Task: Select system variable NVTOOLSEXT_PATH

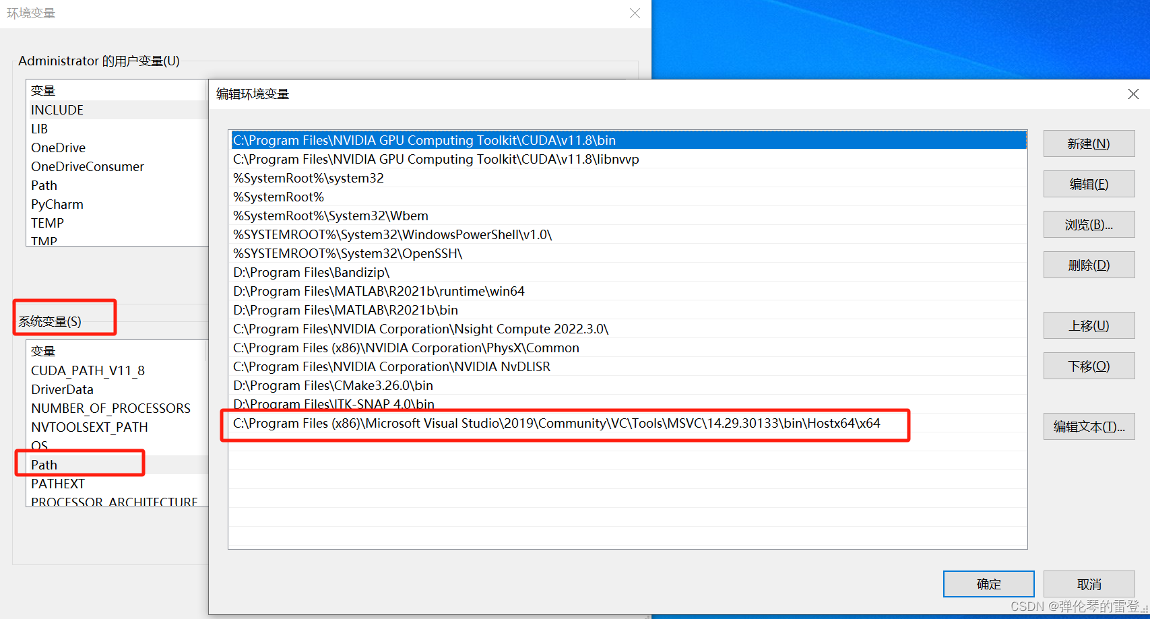Action: point(117,427)
